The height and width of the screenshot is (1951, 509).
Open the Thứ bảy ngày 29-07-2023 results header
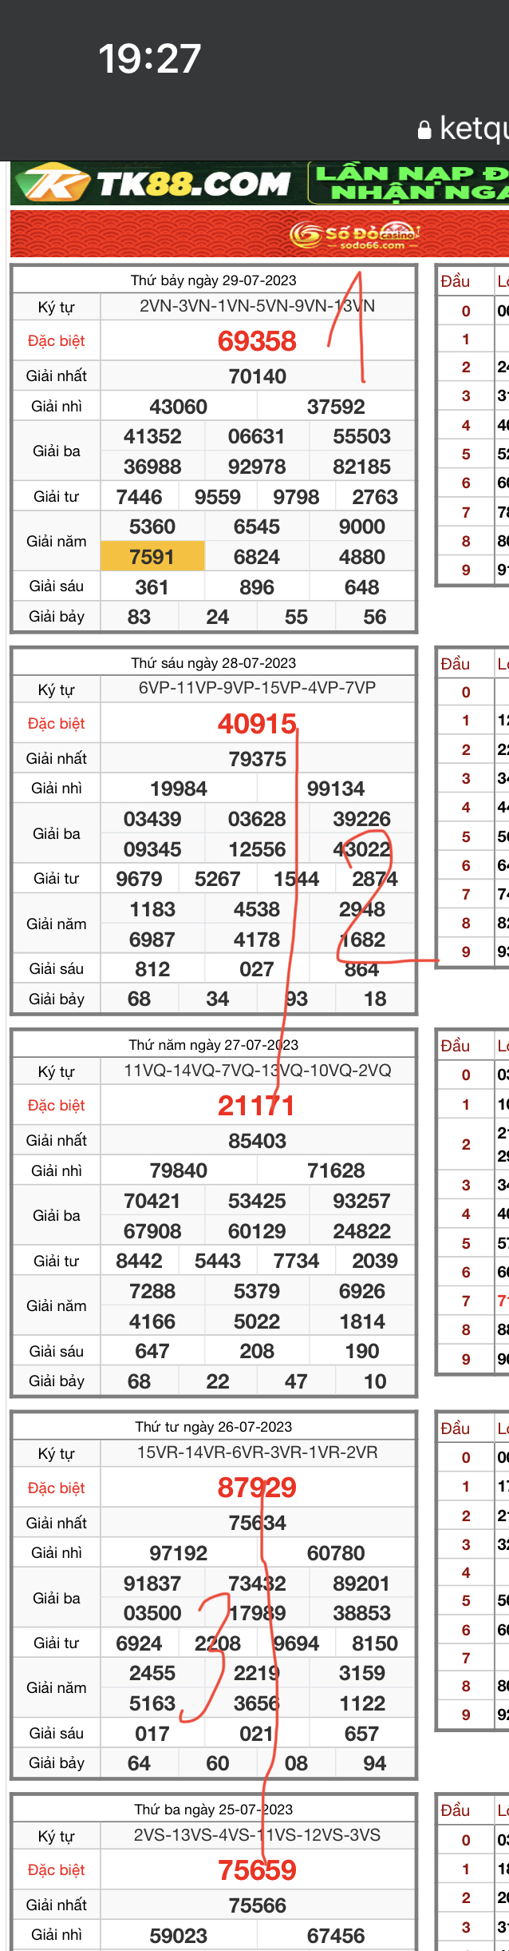[x=213, y=280]
